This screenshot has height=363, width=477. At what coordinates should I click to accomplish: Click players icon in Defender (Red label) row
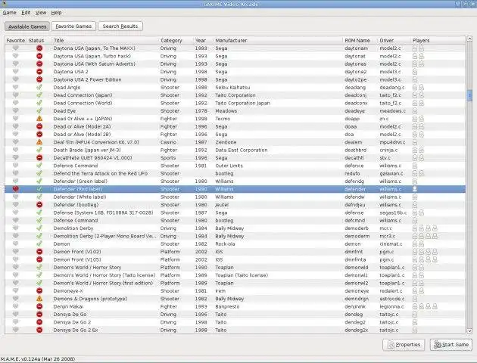[415, 189]
